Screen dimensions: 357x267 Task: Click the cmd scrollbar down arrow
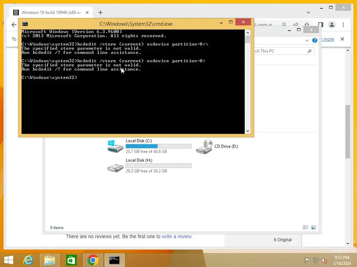248,131
